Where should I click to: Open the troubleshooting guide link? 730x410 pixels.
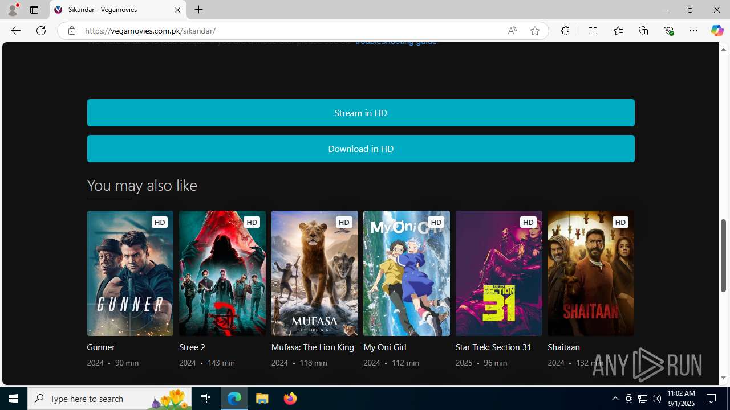coord(396,42)
